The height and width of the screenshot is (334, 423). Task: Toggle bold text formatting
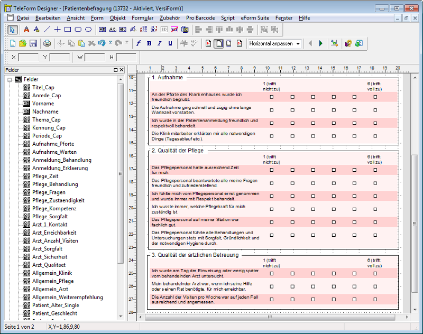[x=149, y=43]
